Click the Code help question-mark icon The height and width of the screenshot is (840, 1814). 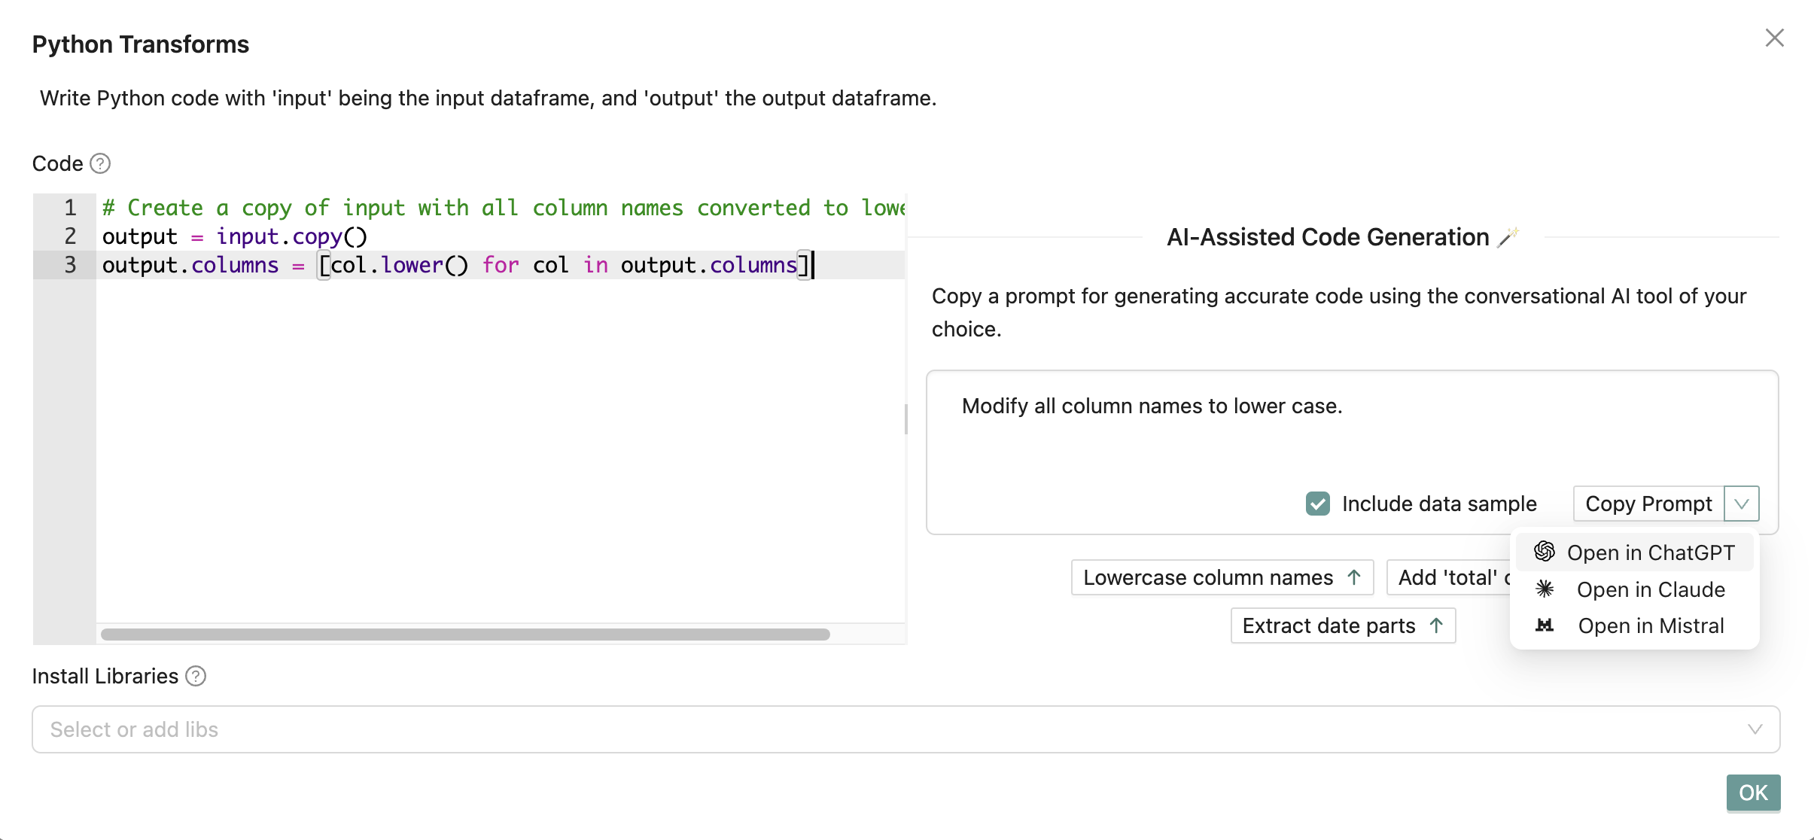100,163
